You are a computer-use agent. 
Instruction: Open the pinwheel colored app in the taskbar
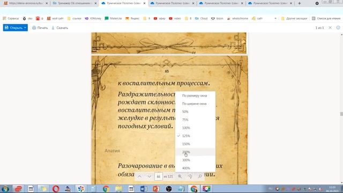(81, 189)
